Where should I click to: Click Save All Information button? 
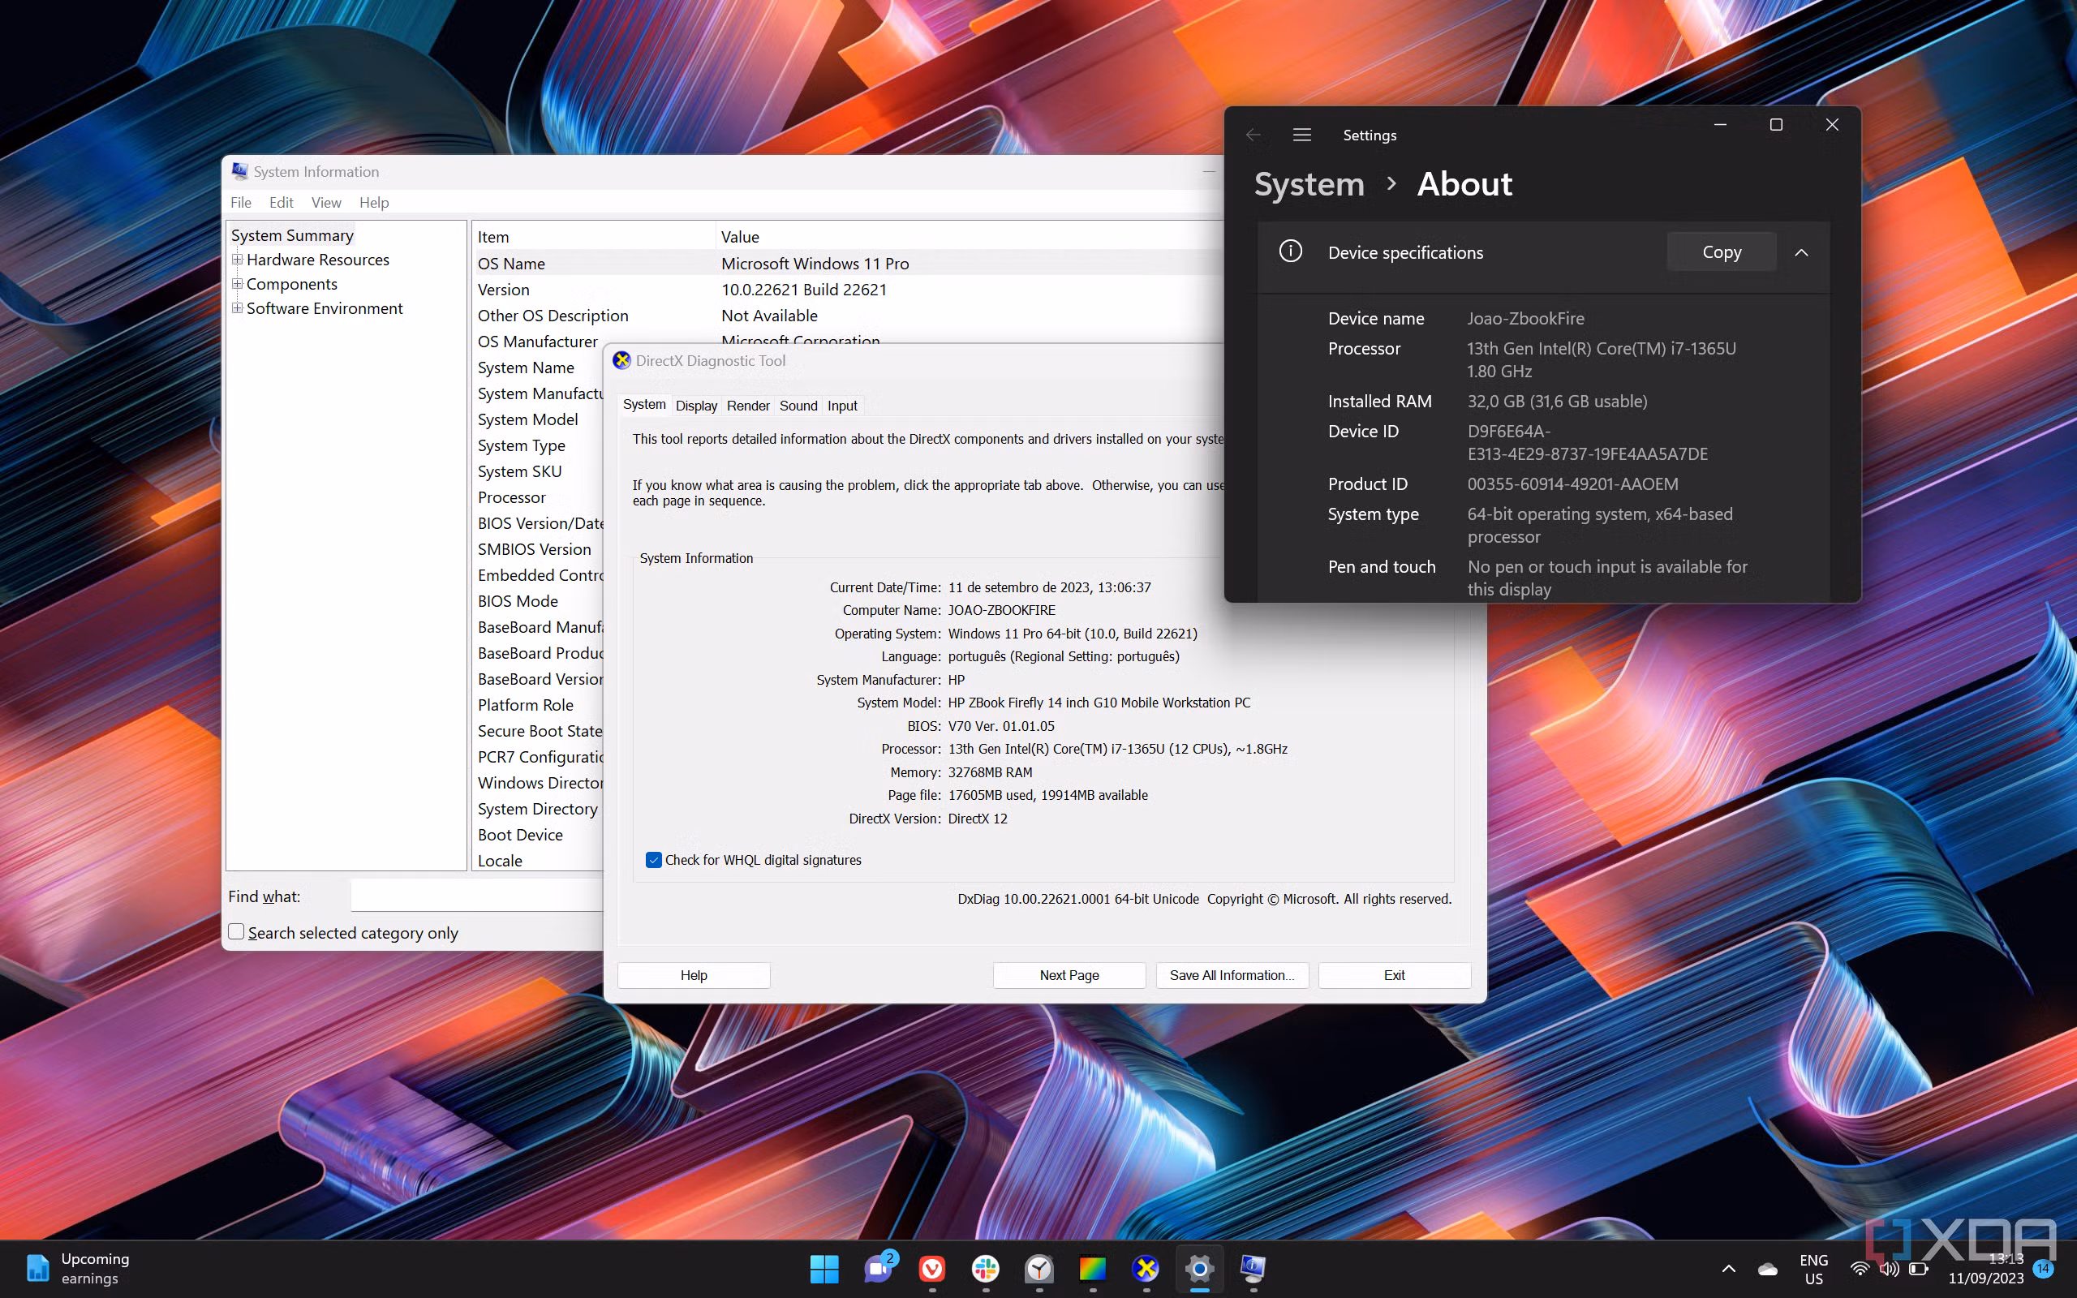[1232, 975]
